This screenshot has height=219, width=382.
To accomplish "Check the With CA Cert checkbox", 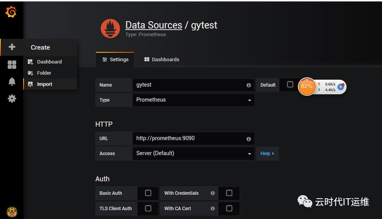I will coord(229,208).
